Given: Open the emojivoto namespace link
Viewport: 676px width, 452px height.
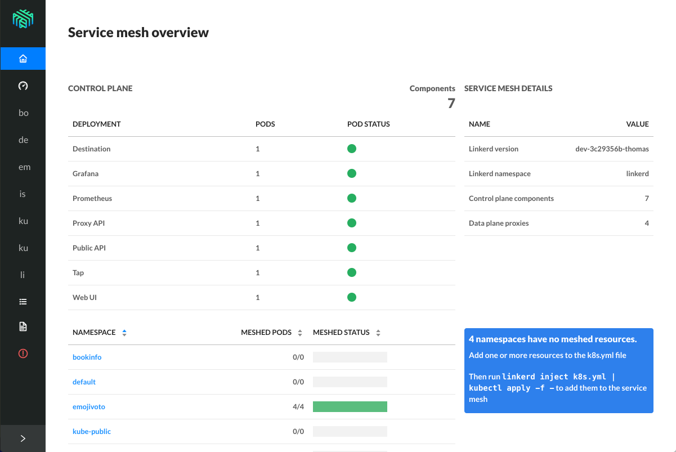Looking at the screenshot, I should [89, 407].
